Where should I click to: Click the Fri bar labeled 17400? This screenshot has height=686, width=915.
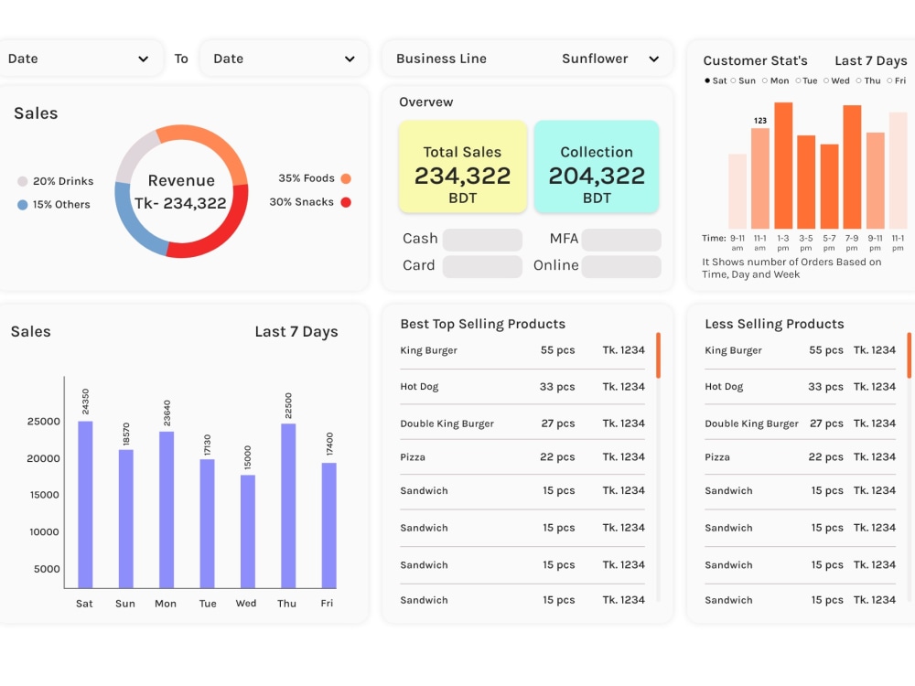point(329,526)
